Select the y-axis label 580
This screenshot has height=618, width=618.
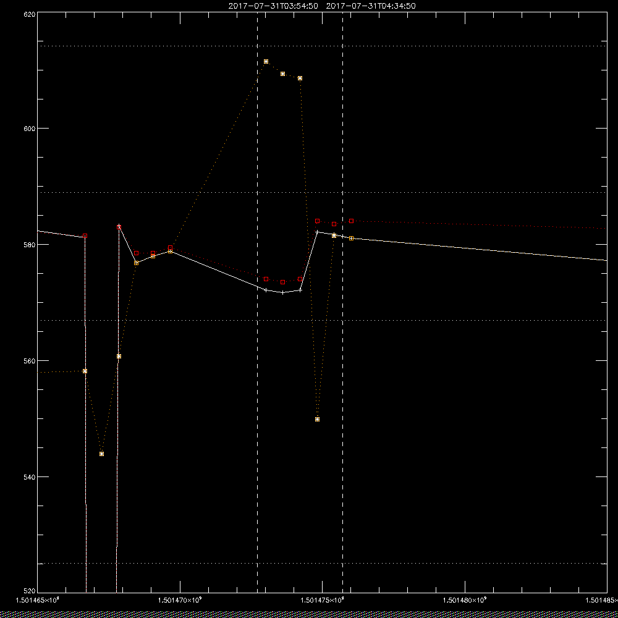[30, 244]
